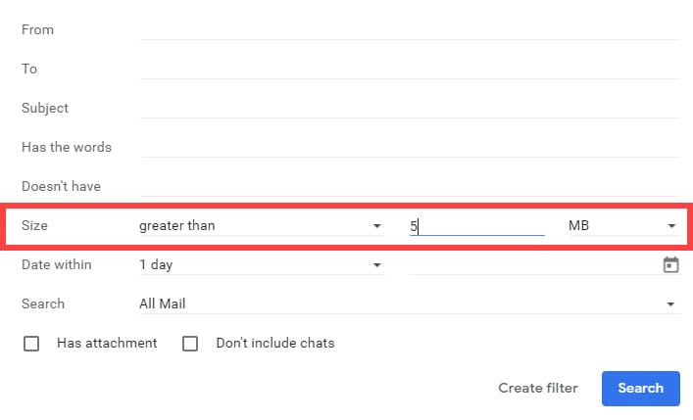Image resolution: width=693 pixels, height=420 pixels.
Task: Open the calendar date picker icon
Action: click(x=670, y=264)
